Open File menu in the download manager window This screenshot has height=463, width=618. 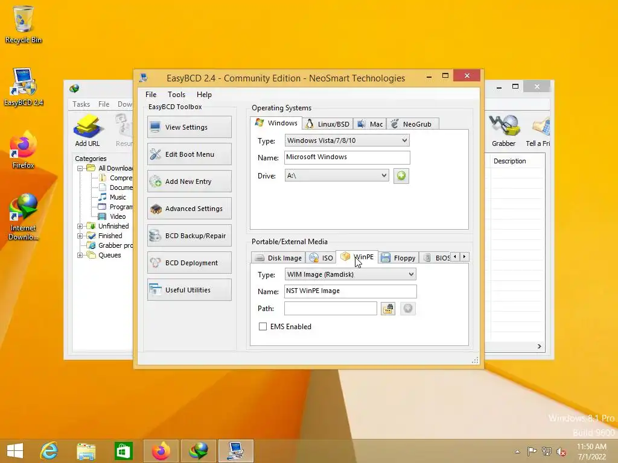104,104
